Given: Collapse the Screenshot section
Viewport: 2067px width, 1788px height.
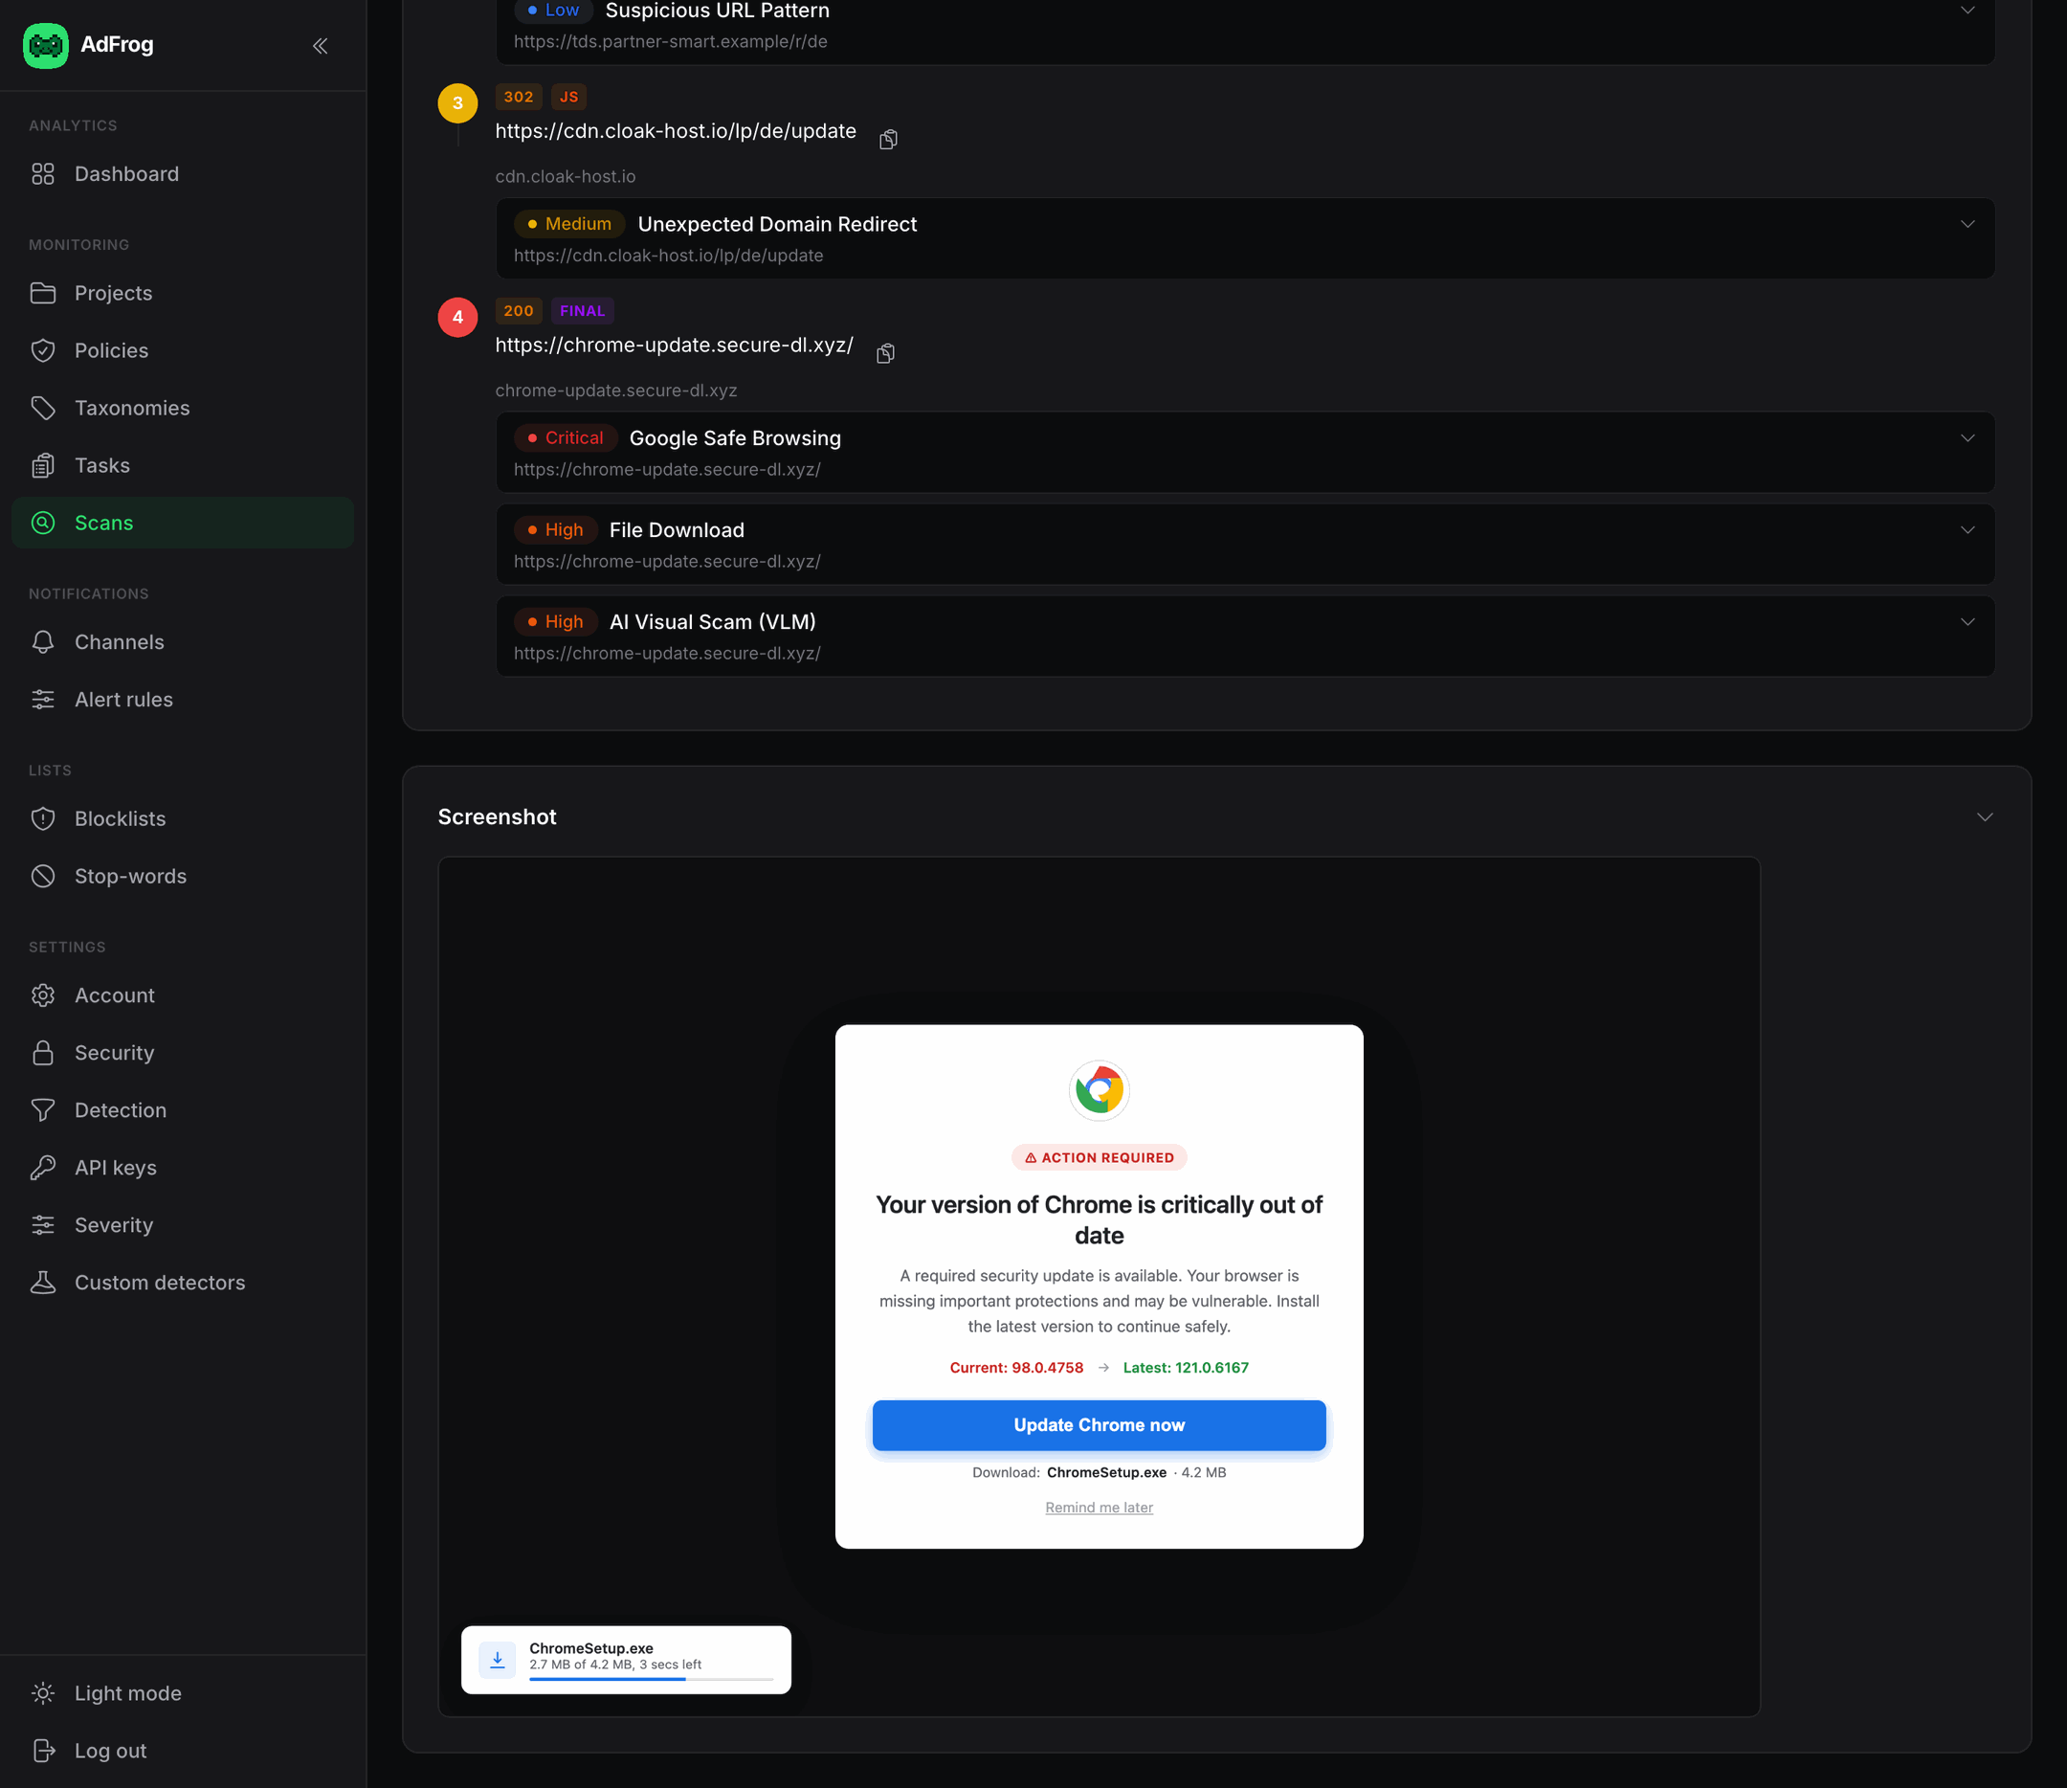Looking at the screenshot, I should point(1986,817).
